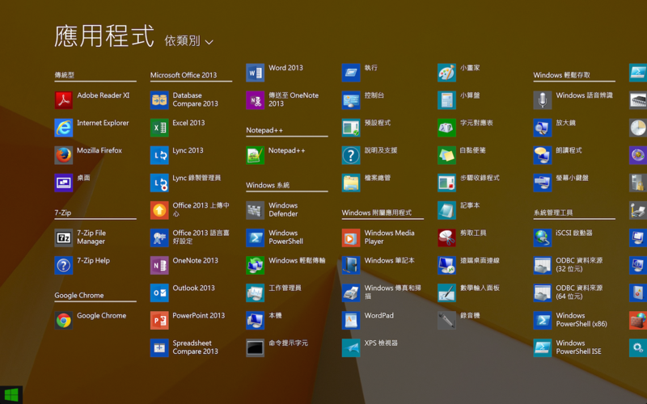647x404 pixels.
Task: Launch Word 2013
Action: pyautogui.click(x=255, y=73)
